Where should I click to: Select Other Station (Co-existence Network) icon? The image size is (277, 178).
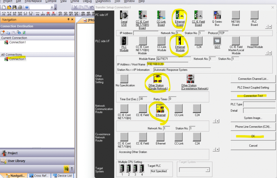coord(190,79)
